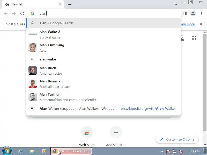Pick the Alan Bowman quarterback suggestion
This screenshot has height=155, width=207.
tap(103, 84)
